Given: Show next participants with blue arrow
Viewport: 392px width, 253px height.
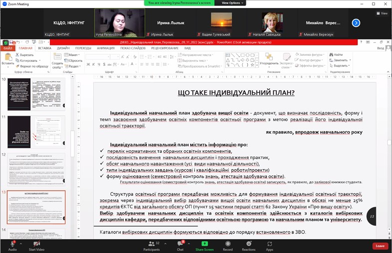Looking at the screenshot, I should 356,22.
